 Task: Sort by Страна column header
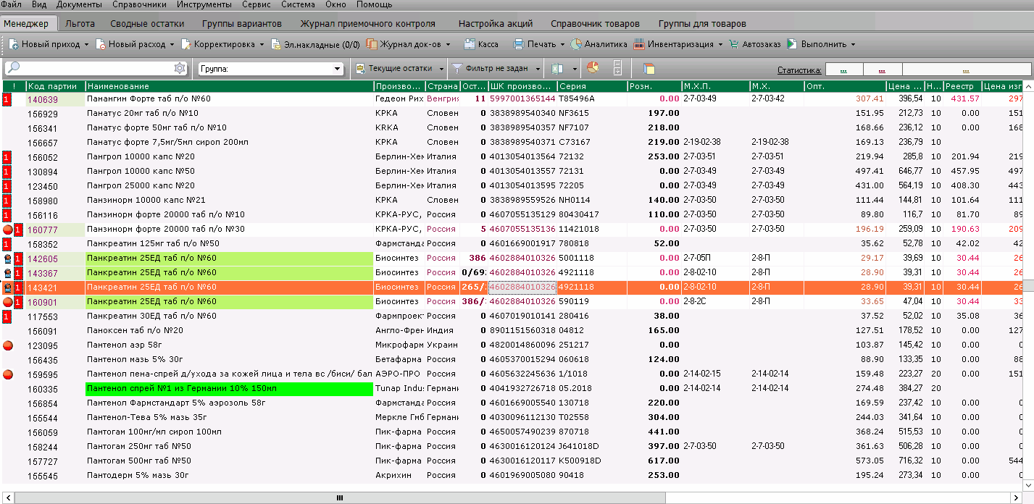[x=442, y=86]
